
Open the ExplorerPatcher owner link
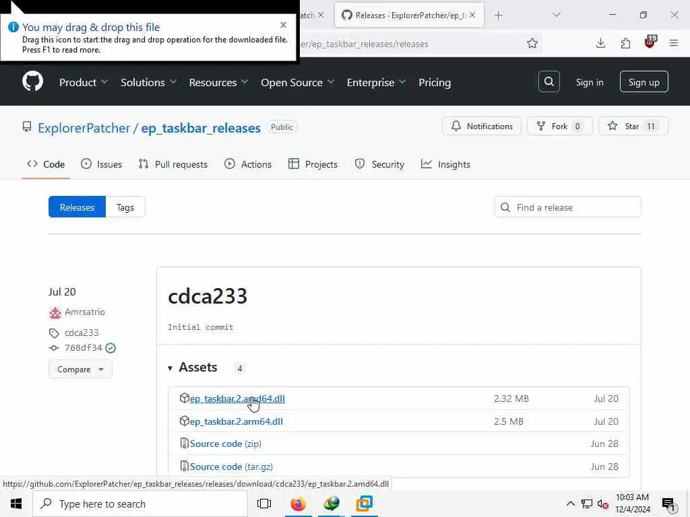84,128
